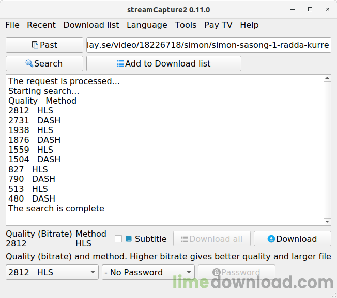Viewport: 337px width, 298px height.
Task: Open the Language menu
Action: pos(147,25)
